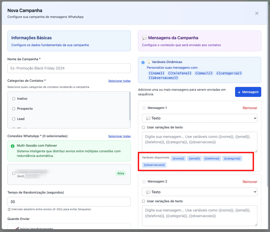This screenshot has width=270, height=232.
Task: Click {{observacoes}} code in Variáveis Dinâmicas box
Action: pos(163,78)
